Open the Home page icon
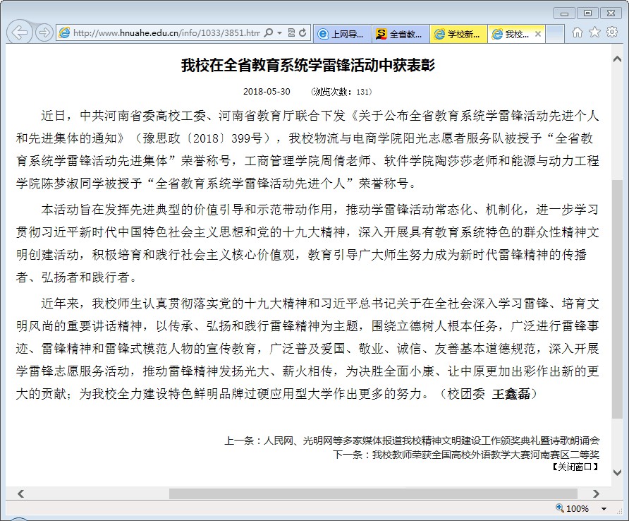Screen dimensions: 629x521 pos(578,32)
